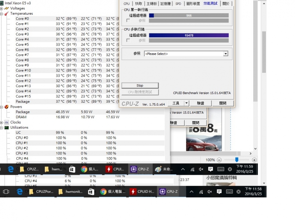This screenshot has height=221, width=295.
Task: Open the 工具 dropdown arrow in CPU-Z
Action: (186, 103)
